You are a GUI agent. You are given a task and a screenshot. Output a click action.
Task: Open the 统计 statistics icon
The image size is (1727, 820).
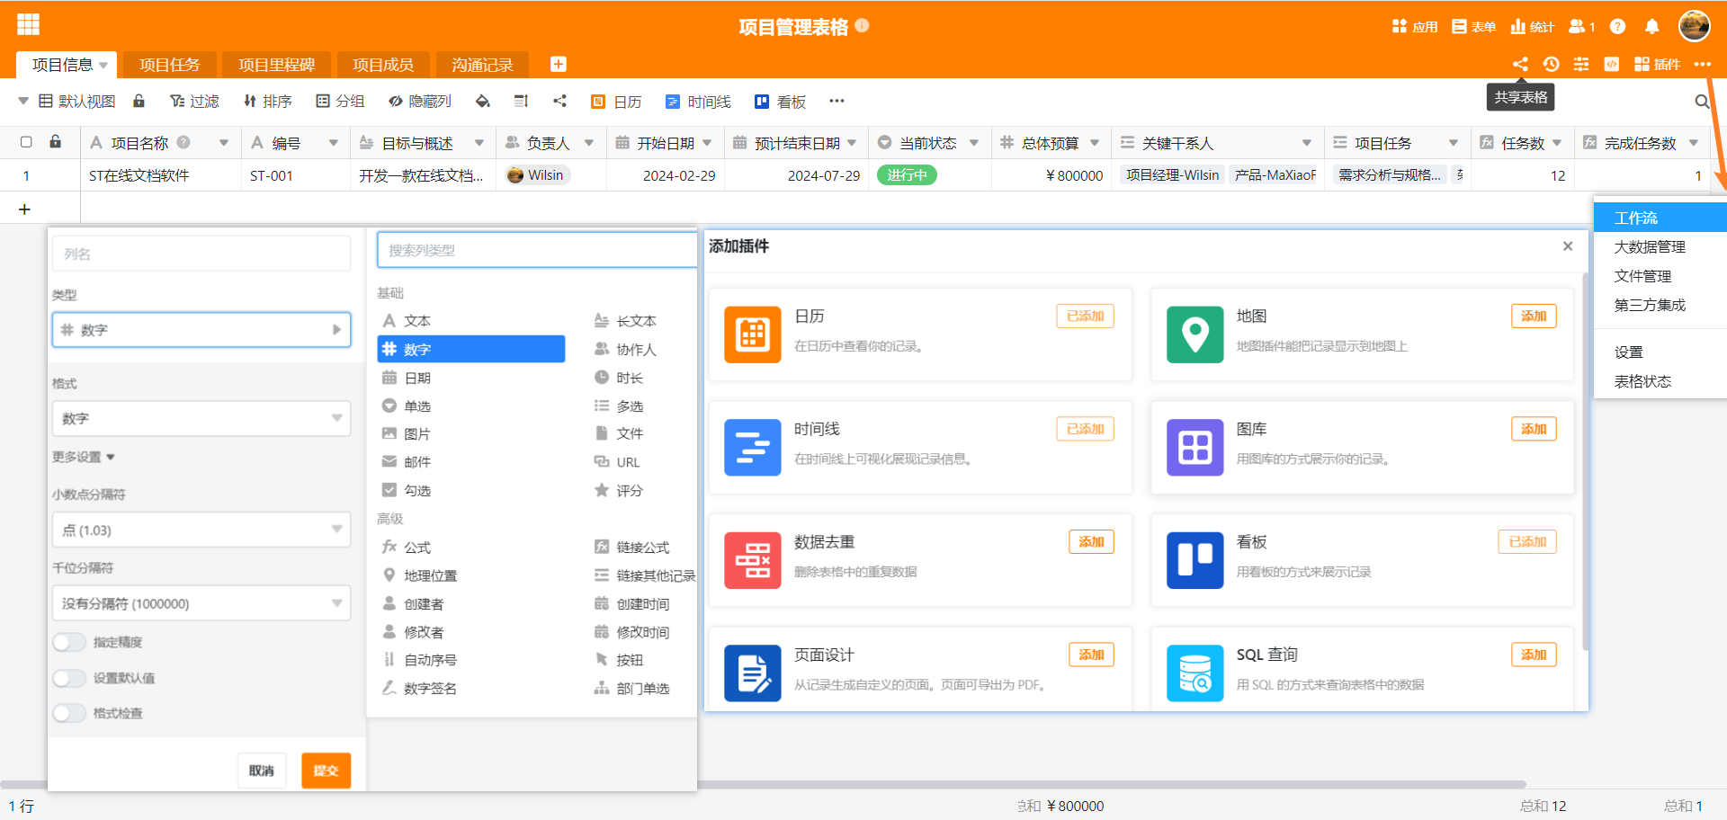[1532, 26]
